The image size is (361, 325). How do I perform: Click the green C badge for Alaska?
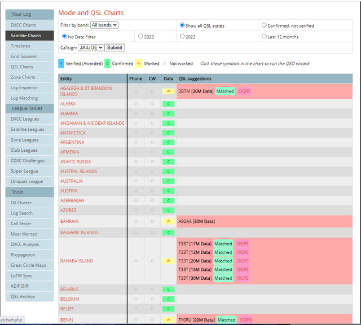168,104
